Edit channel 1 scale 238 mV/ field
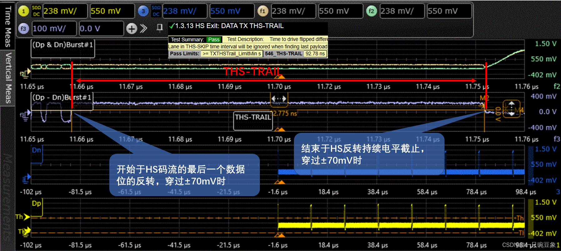The image size is (561, 251). [x=65, y=11]
